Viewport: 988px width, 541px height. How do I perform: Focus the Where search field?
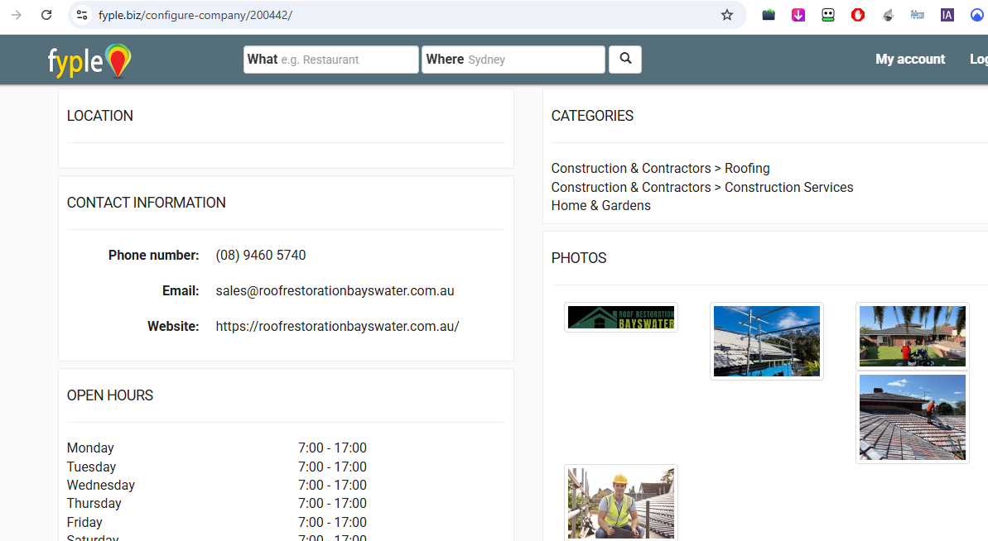(x=513, y=59)
